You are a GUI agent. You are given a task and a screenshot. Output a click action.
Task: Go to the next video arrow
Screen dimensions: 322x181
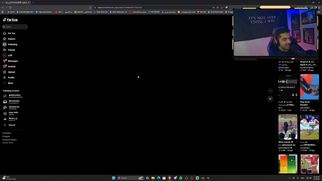pyautogui.click(x=270, y=99)
